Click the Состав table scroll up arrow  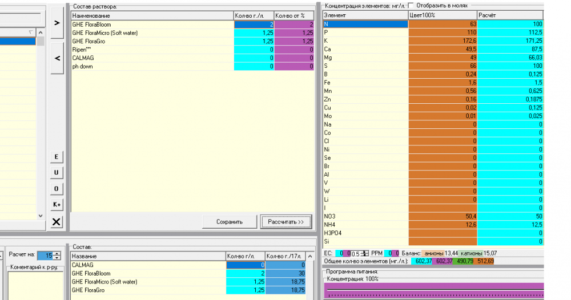pos(310,256)
